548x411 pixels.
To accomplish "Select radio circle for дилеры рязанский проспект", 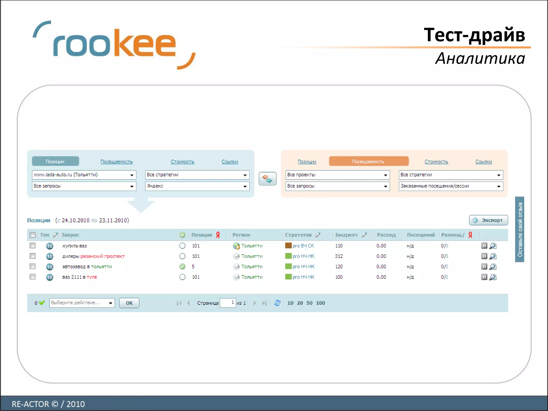I will coord(182,256).
